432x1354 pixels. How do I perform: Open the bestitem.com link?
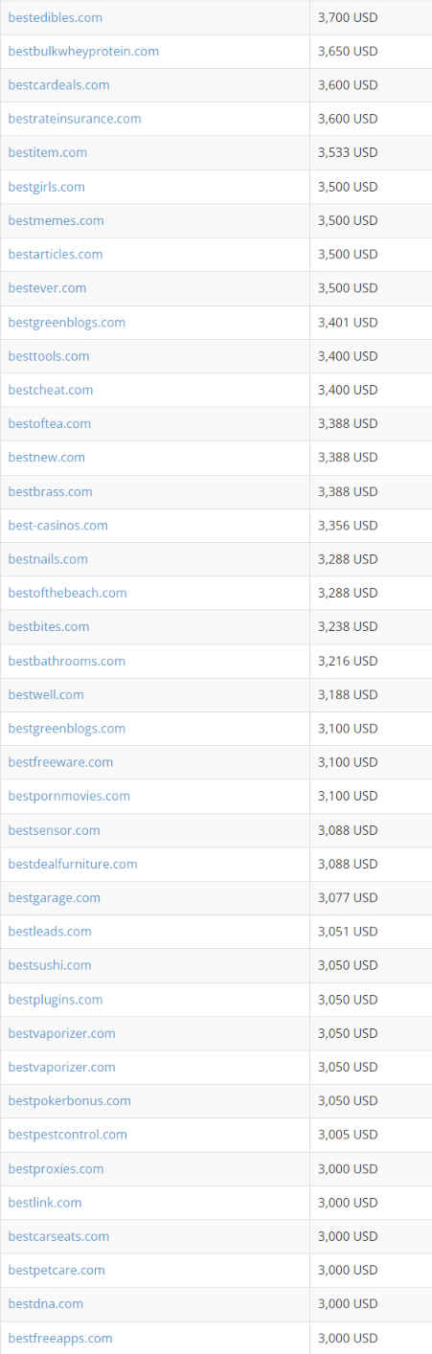pyautogui.click(x=47, y=152)
